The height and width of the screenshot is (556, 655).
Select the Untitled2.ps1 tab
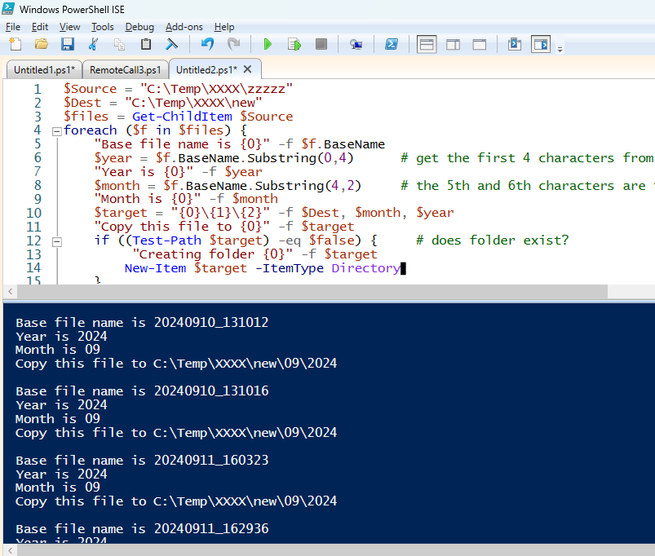tap(206, 70)
